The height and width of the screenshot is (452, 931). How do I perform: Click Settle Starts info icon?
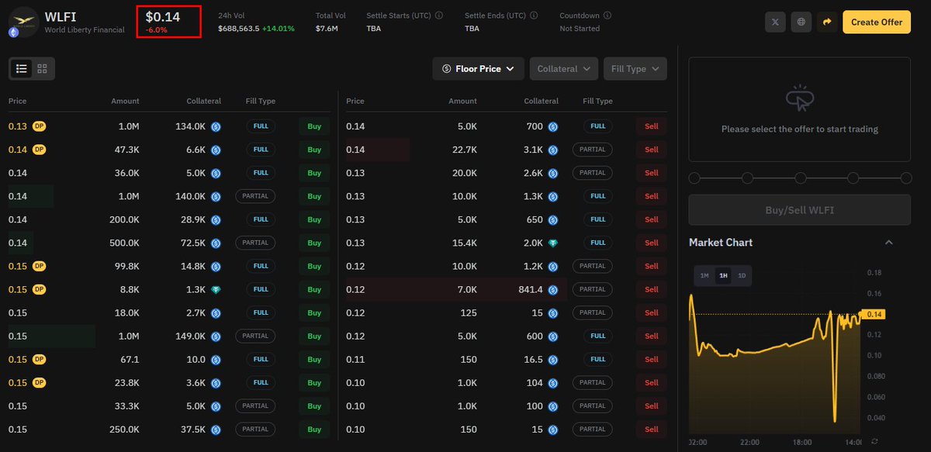(x=439, y=15)
